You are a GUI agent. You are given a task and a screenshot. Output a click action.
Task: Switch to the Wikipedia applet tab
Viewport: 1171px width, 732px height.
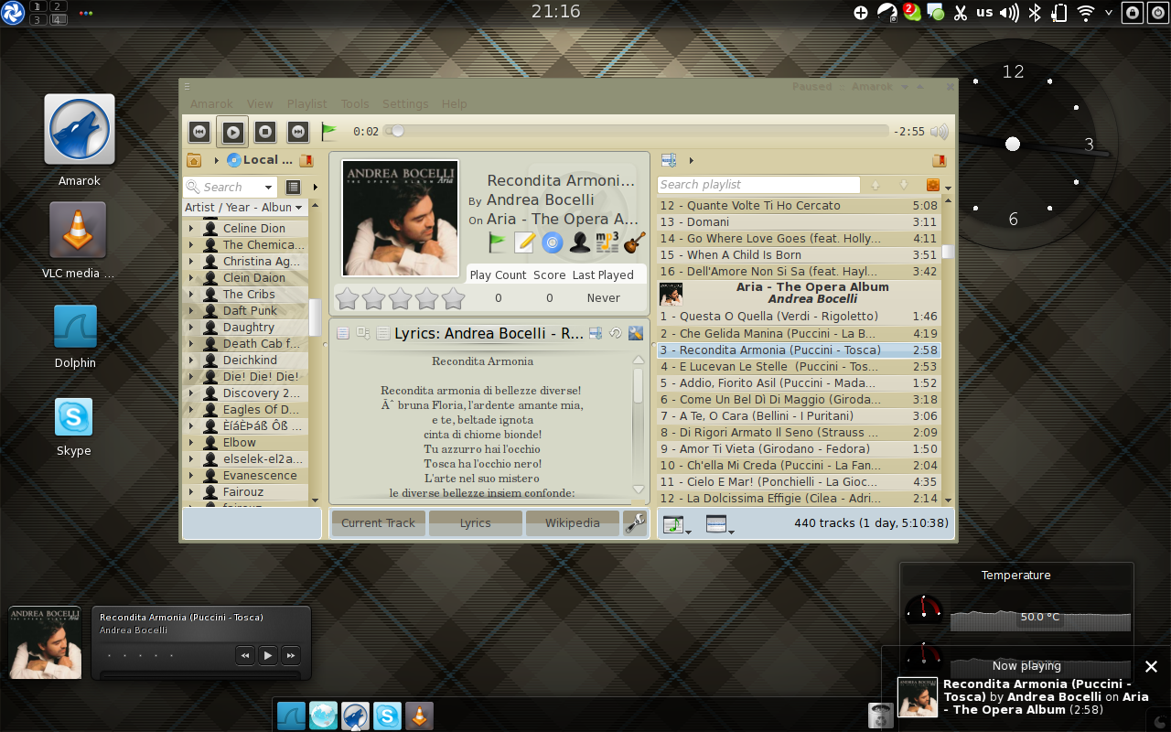coord(572,523)
